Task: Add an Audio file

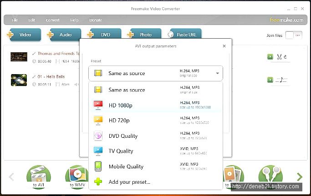Action: 64,35
